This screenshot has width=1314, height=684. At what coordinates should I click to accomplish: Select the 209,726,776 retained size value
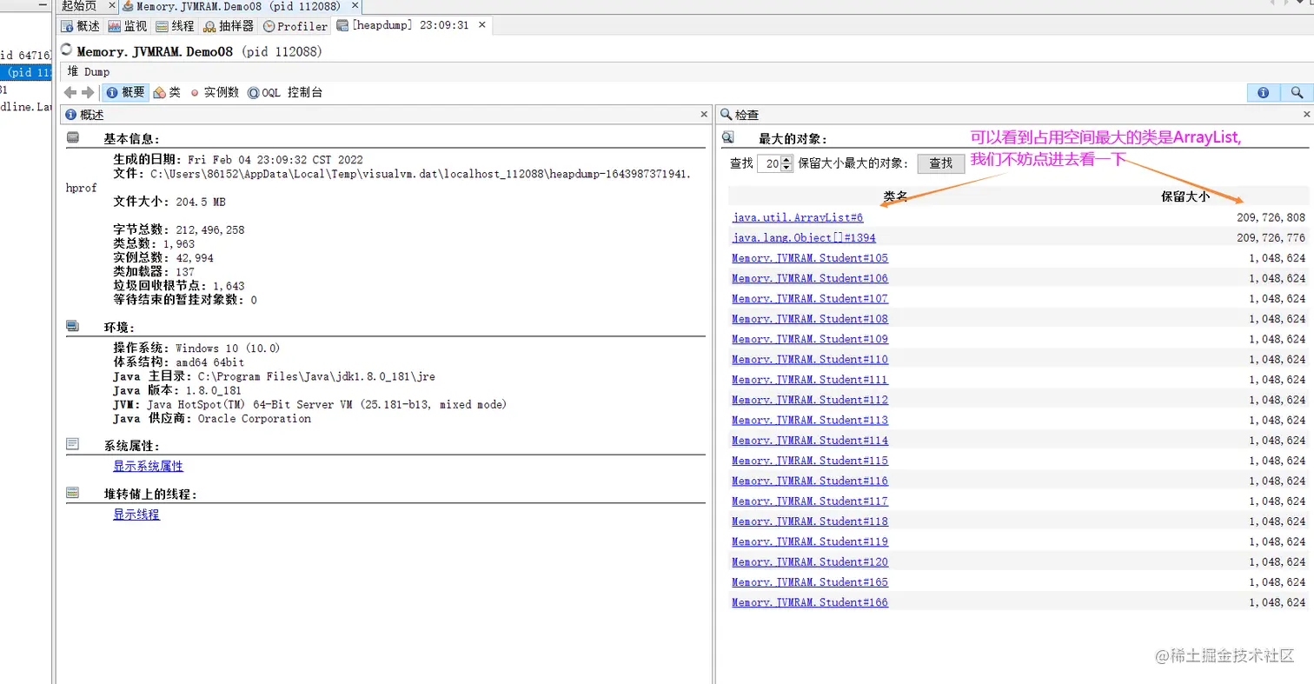pyautogui.click(x=1271, y=237)
